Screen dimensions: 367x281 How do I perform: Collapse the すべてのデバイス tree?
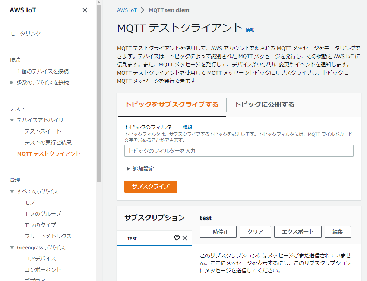coord(12,191)
